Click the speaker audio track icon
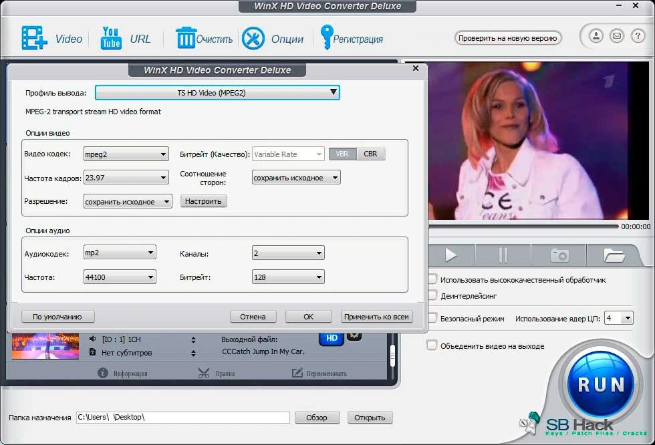This screenshot has height=445, width=655. point(93,339)
